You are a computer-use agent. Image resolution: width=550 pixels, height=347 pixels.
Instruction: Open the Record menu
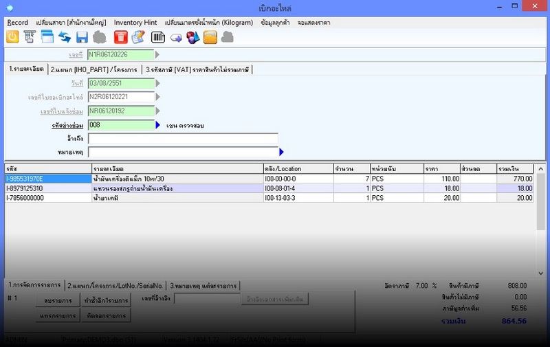click(x=17, y=23)
